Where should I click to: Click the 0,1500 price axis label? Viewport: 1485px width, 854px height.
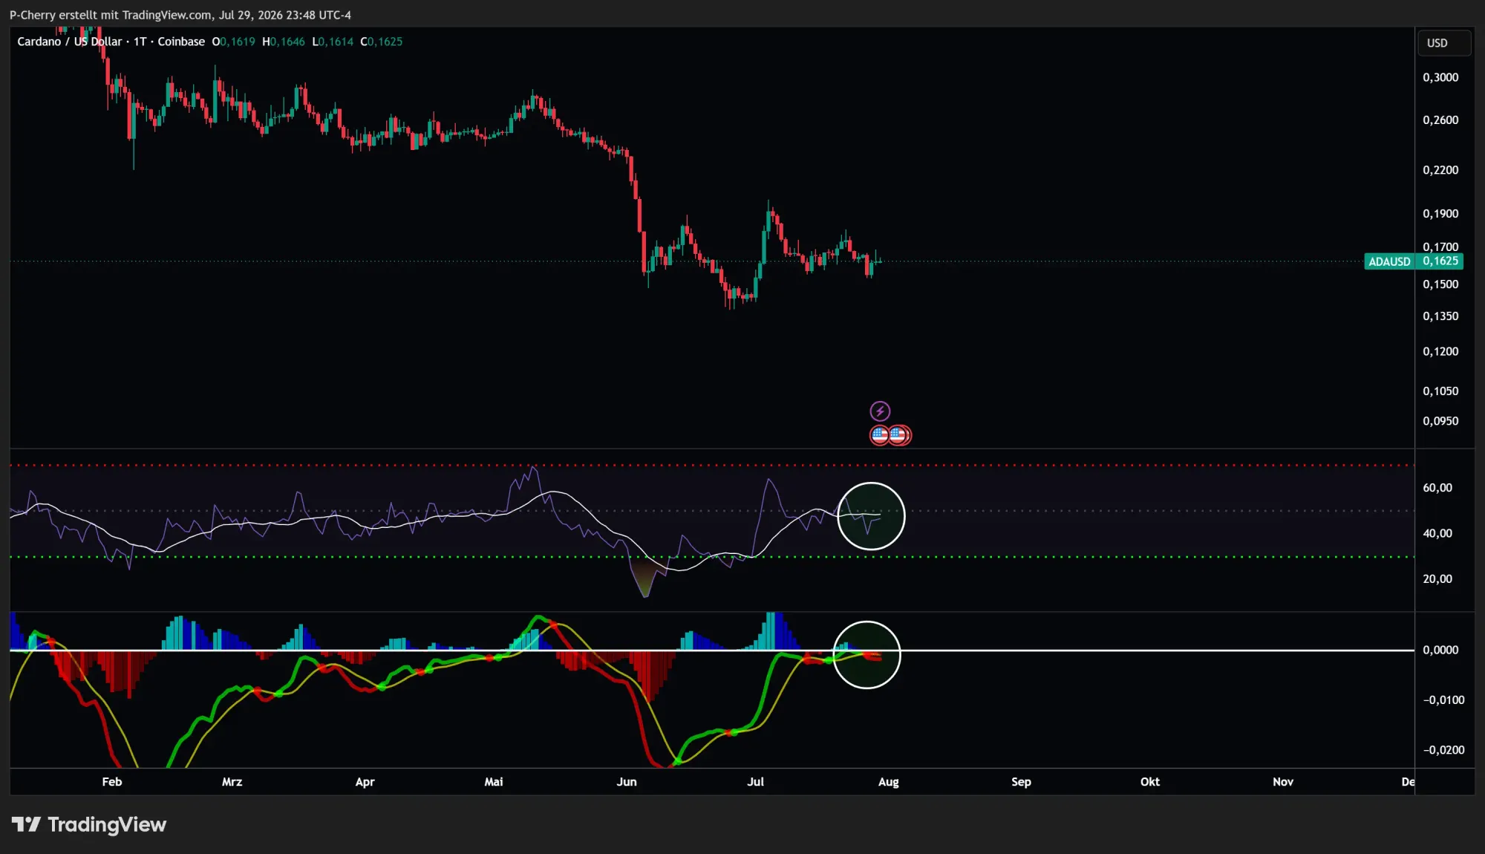pos(1440,284)
